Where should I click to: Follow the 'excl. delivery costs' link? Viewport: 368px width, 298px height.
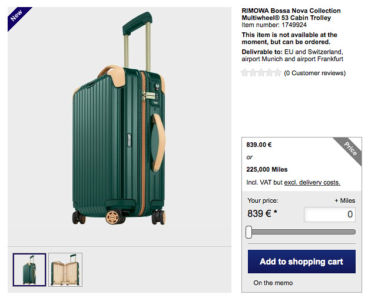[312, 183]
